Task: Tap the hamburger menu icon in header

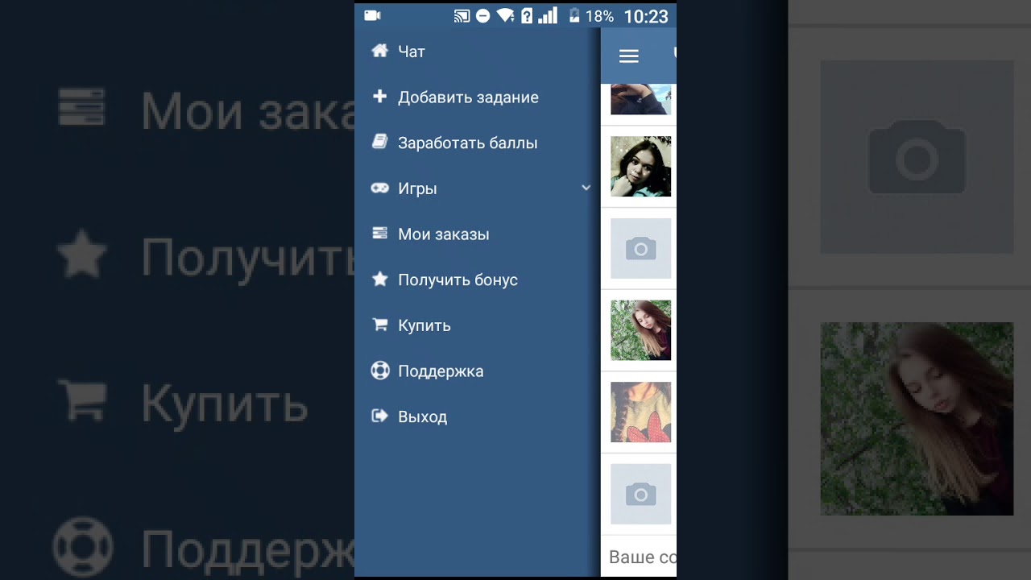Action: 629,56
